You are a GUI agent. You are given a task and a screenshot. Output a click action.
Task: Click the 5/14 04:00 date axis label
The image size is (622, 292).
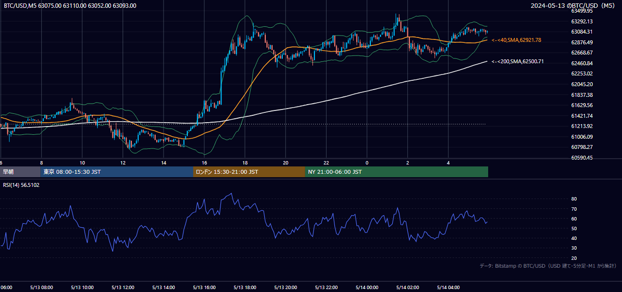click(448, 288)
